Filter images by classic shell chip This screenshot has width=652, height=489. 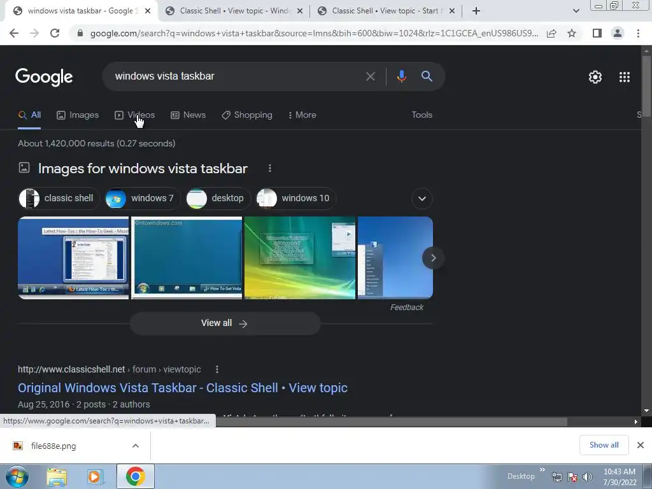59,199
